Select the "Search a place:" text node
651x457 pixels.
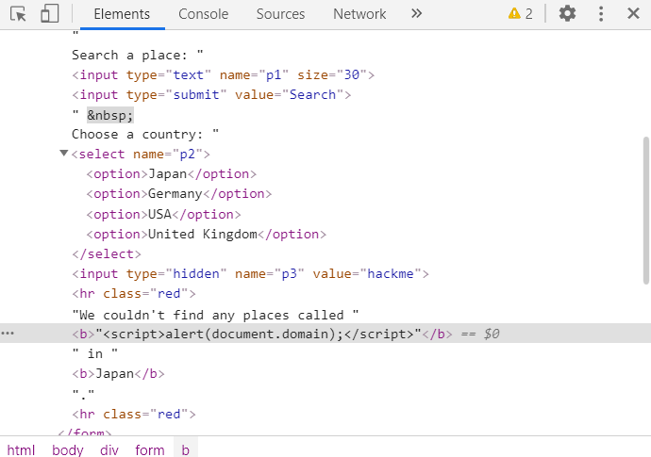click(x=138, y=56)
